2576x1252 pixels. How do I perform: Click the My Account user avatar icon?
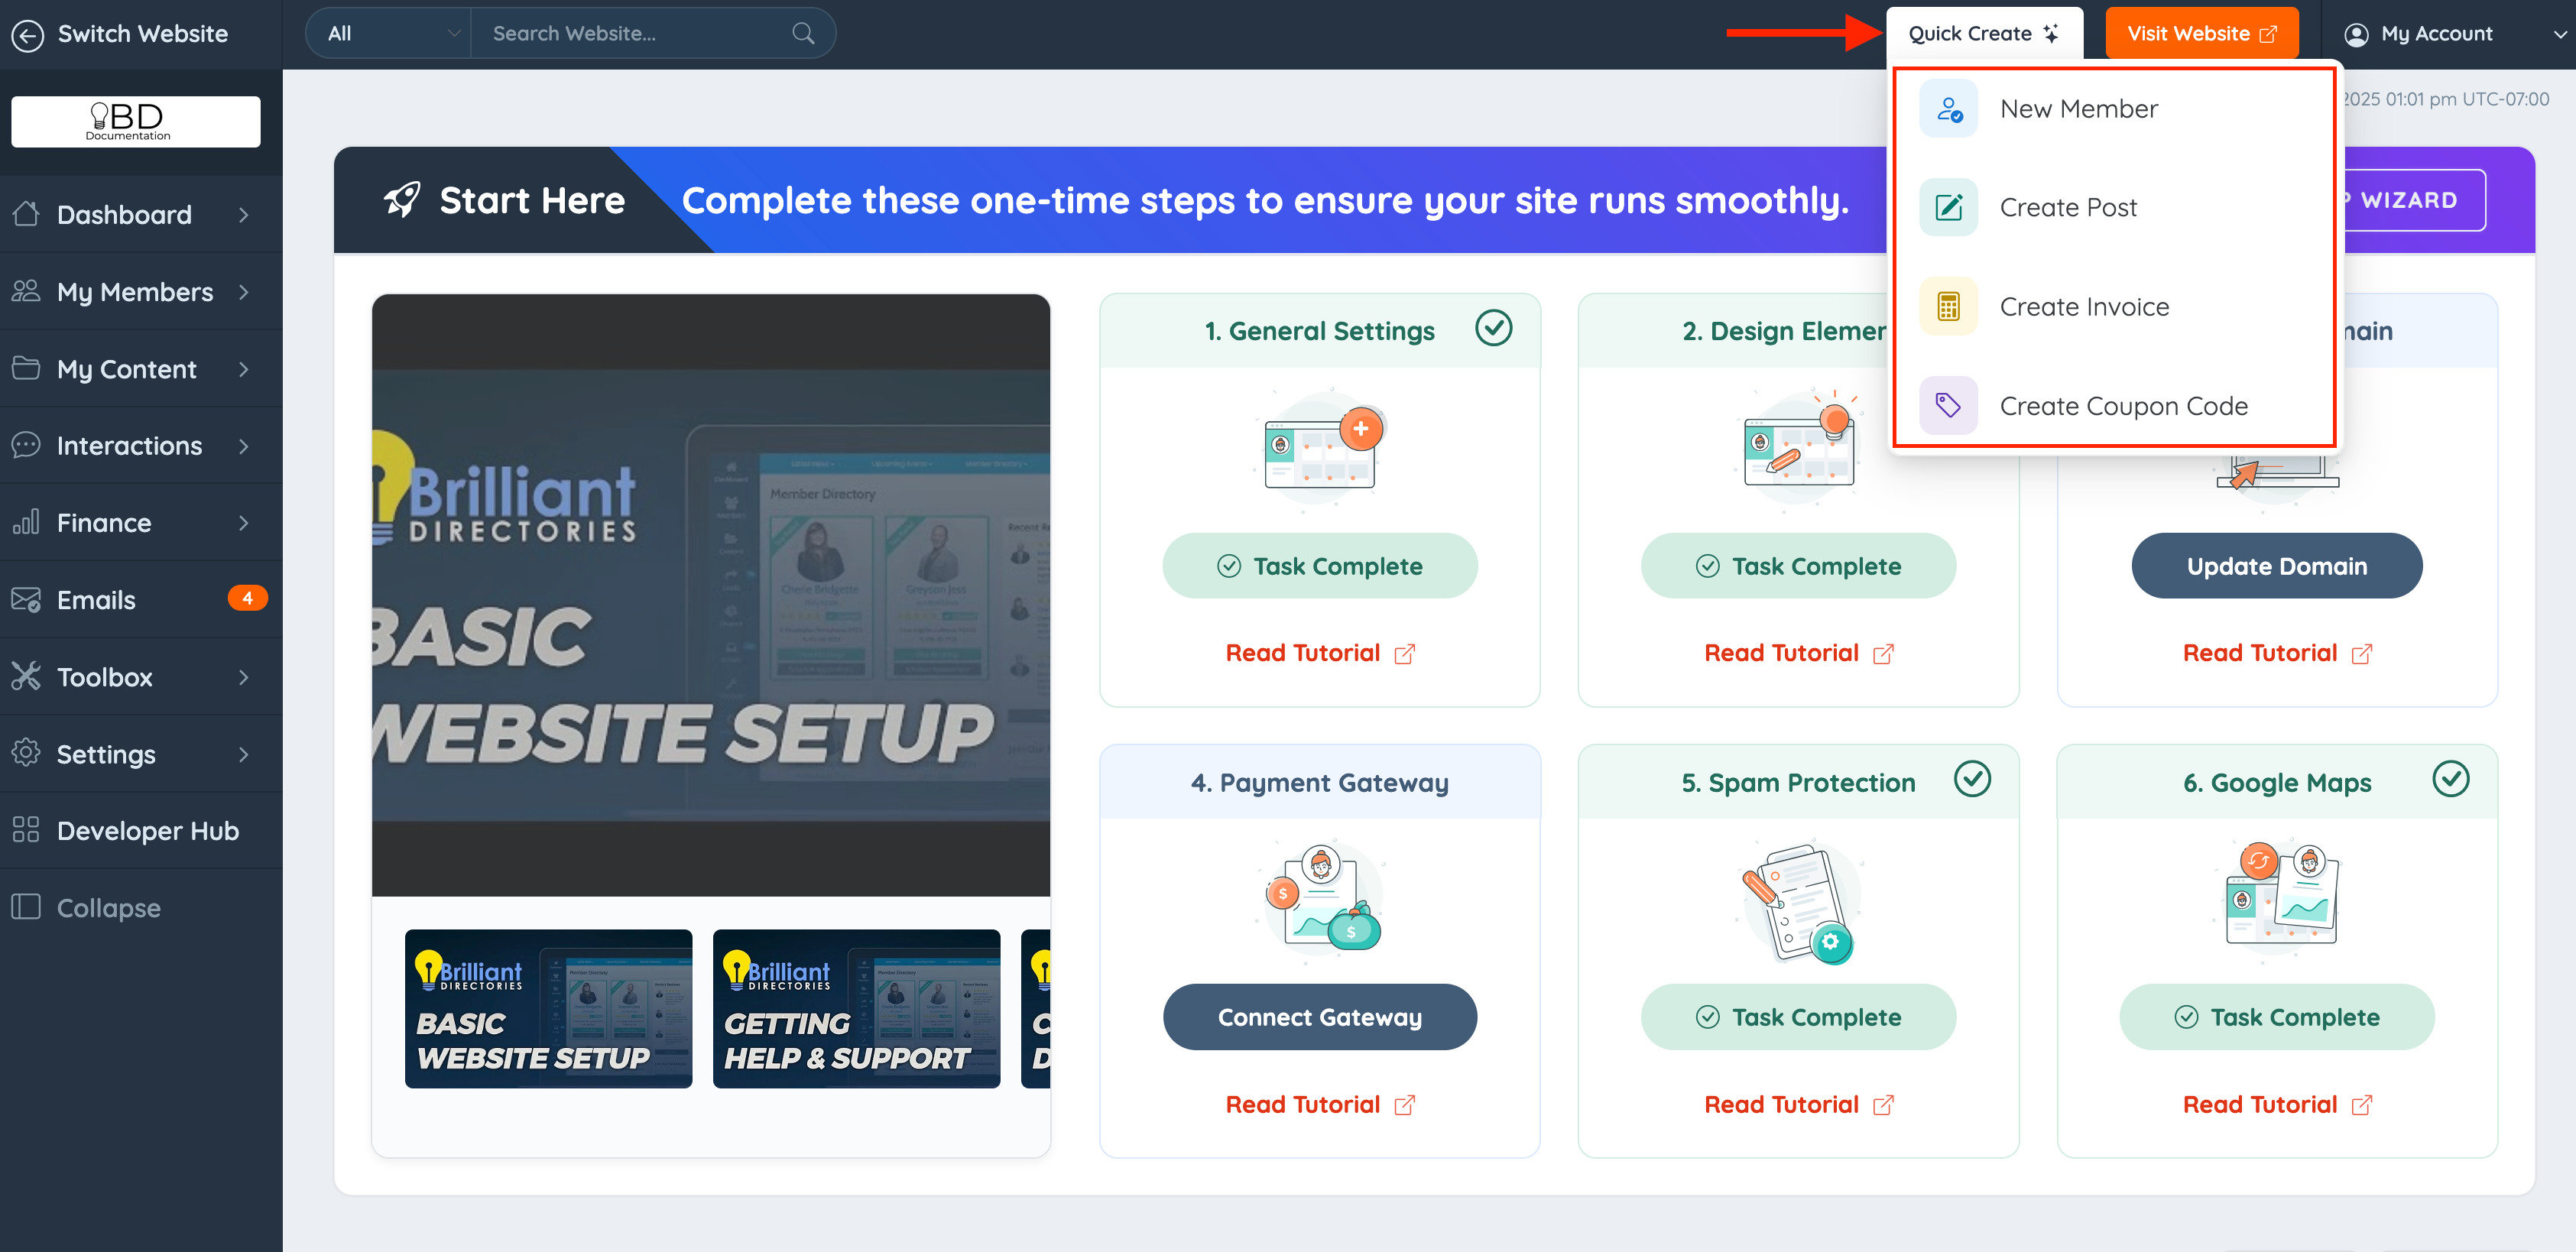(2356, 35)
